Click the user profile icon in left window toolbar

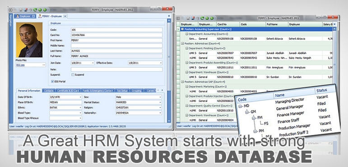coord(26,10)
